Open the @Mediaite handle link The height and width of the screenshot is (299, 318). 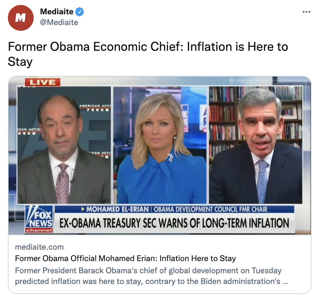pyautogui.click(x=59, y=22)
